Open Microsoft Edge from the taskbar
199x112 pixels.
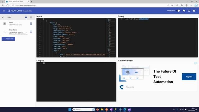click(125, 110)
